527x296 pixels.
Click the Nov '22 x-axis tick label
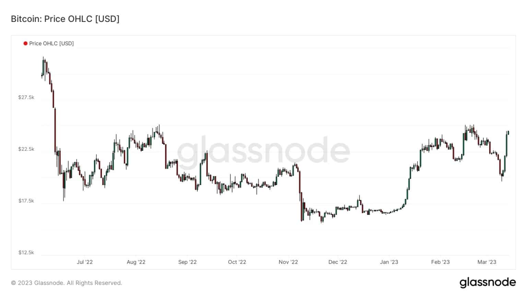pos(288,262)
